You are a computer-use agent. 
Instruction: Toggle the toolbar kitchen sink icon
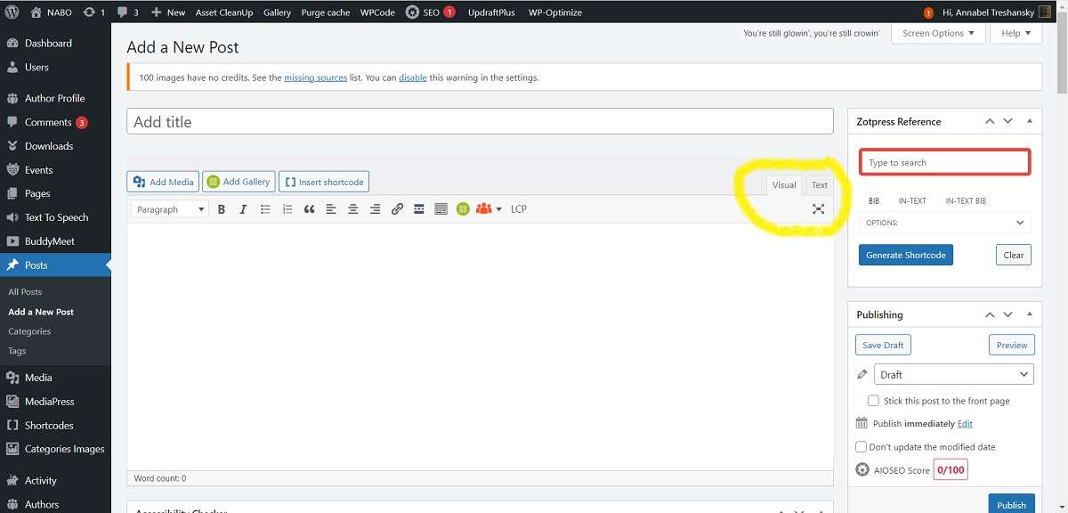coord(441,209)
